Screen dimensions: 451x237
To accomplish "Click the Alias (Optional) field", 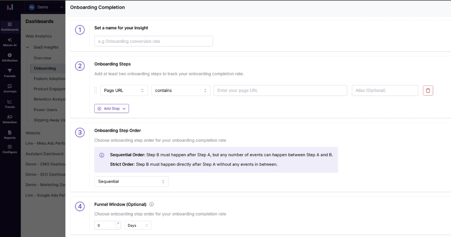I will click(x=385, y=90).
